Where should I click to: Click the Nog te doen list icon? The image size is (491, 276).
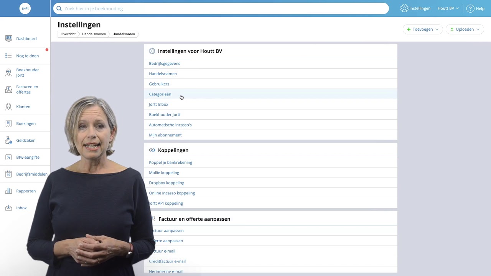[x=8, y=56]
